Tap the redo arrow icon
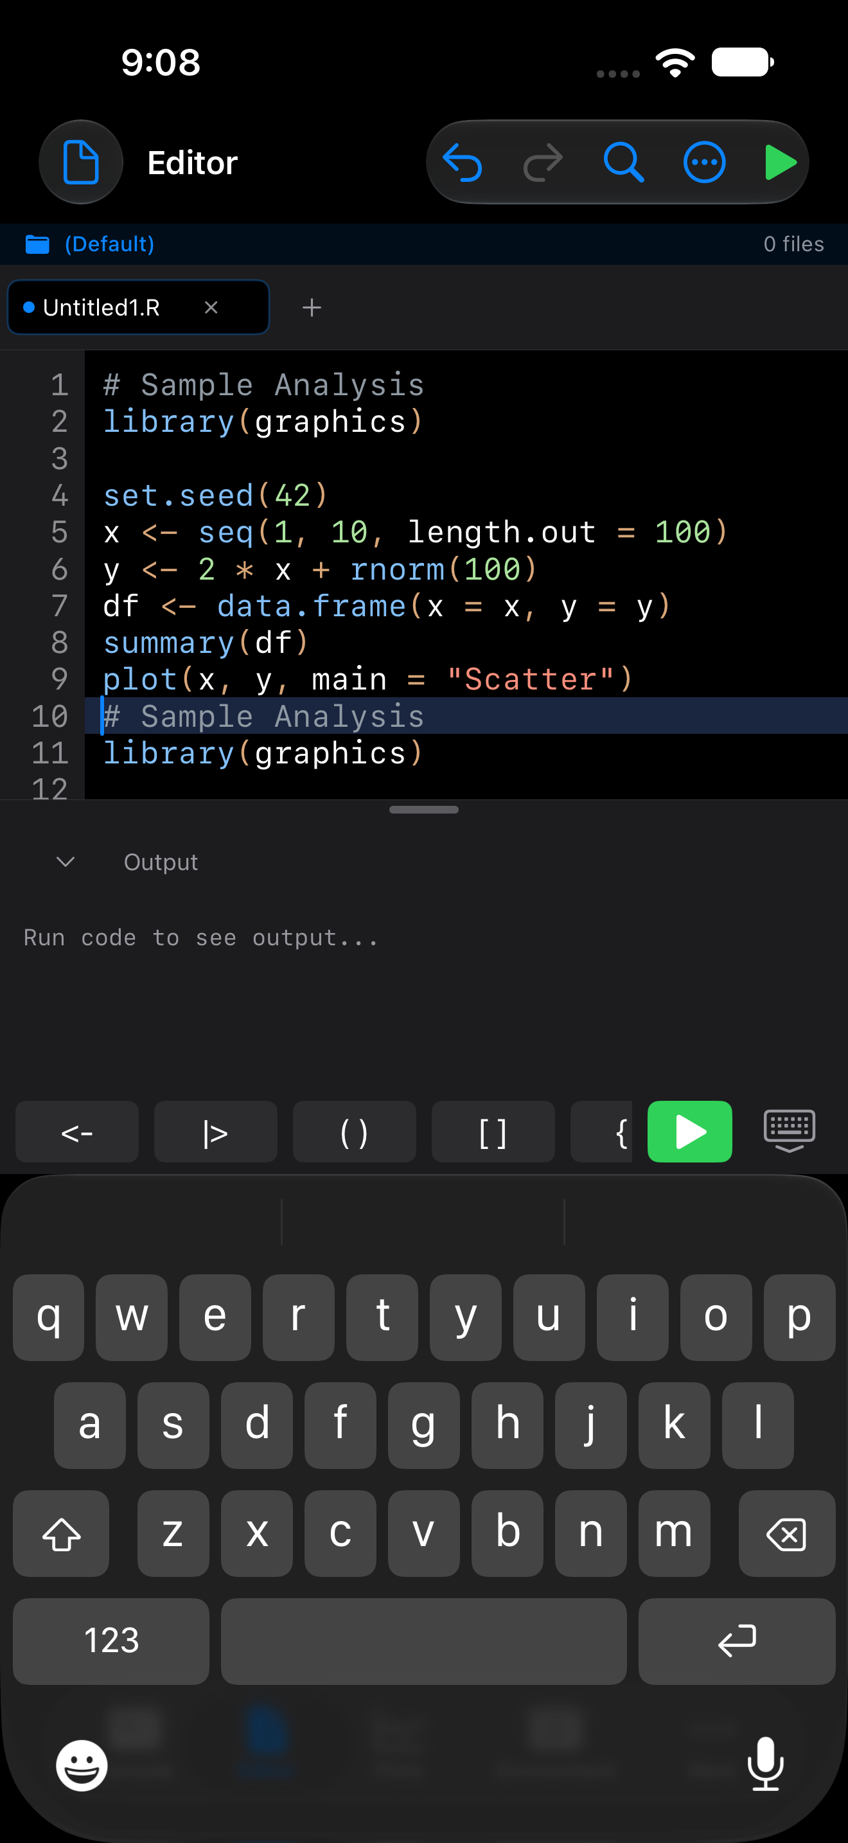 [543, 163]
